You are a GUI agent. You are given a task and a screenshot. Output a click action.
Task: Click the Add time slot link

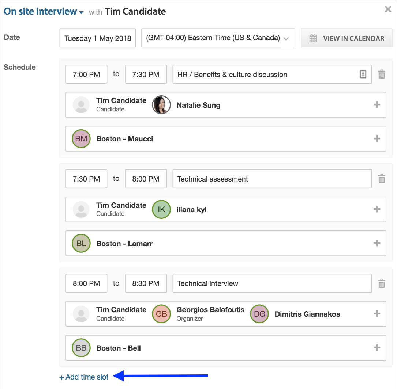84,377
